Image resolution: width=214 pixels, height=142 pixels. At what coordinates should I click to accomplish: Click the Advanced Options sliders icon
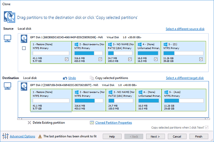click(6, 136)
